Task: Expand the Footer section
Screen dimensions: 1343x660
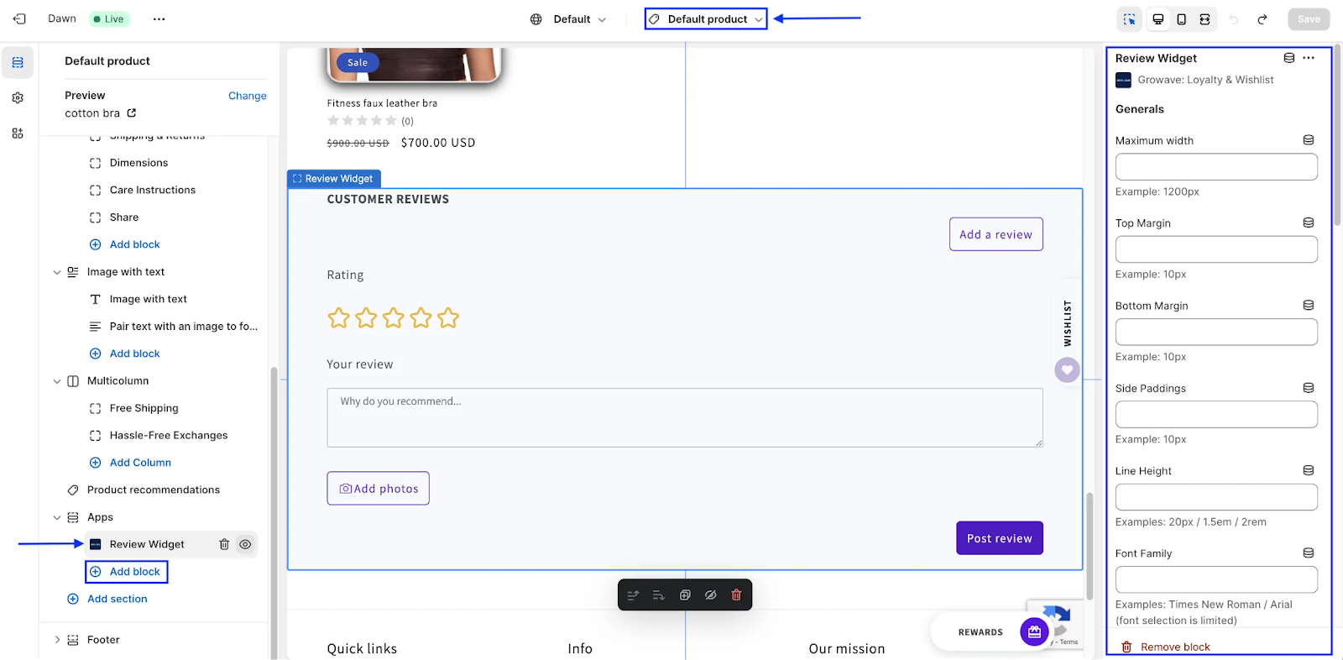Action: click(x=57, y=640)
